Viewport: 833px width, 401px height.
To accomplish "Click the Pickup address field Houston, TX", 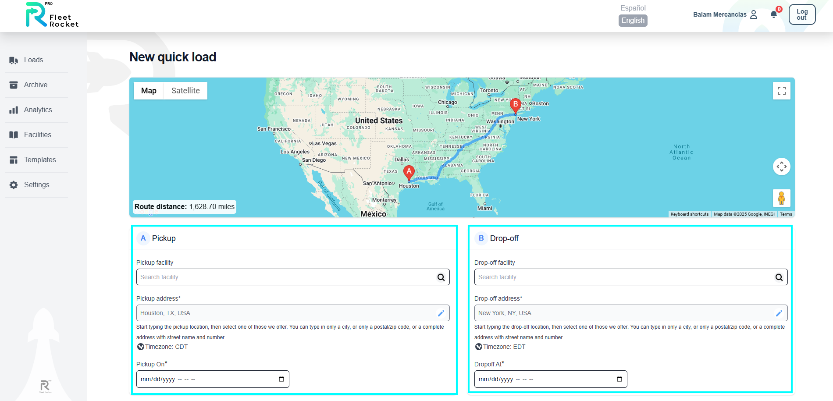I will [293, 313].
